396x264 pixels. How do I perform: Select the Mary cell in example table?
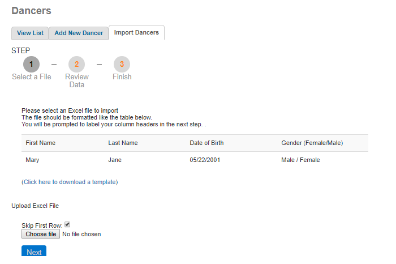coord(33,160)
